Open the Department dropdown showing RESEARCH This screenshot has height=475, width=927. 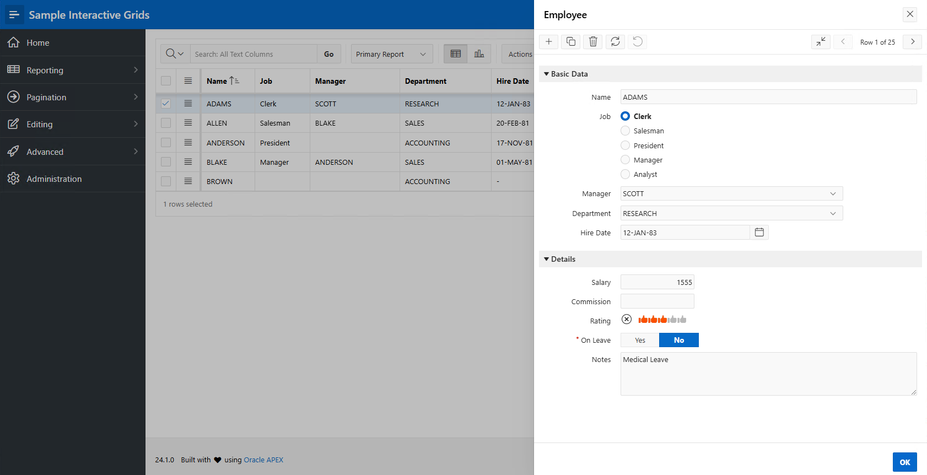click(731, 213)
